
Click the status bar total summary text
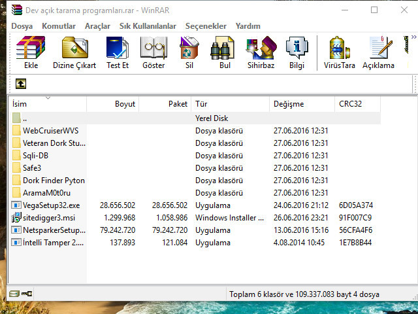(x=304, y=294)
